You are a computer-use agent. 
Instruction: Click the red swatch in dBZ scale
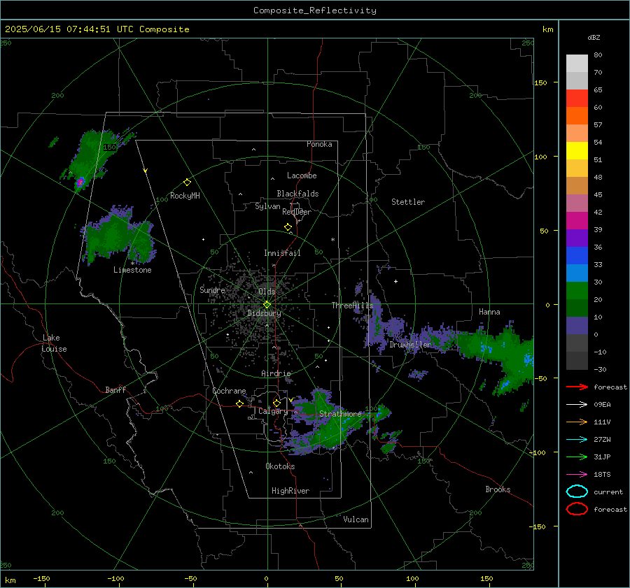point(577,98)
